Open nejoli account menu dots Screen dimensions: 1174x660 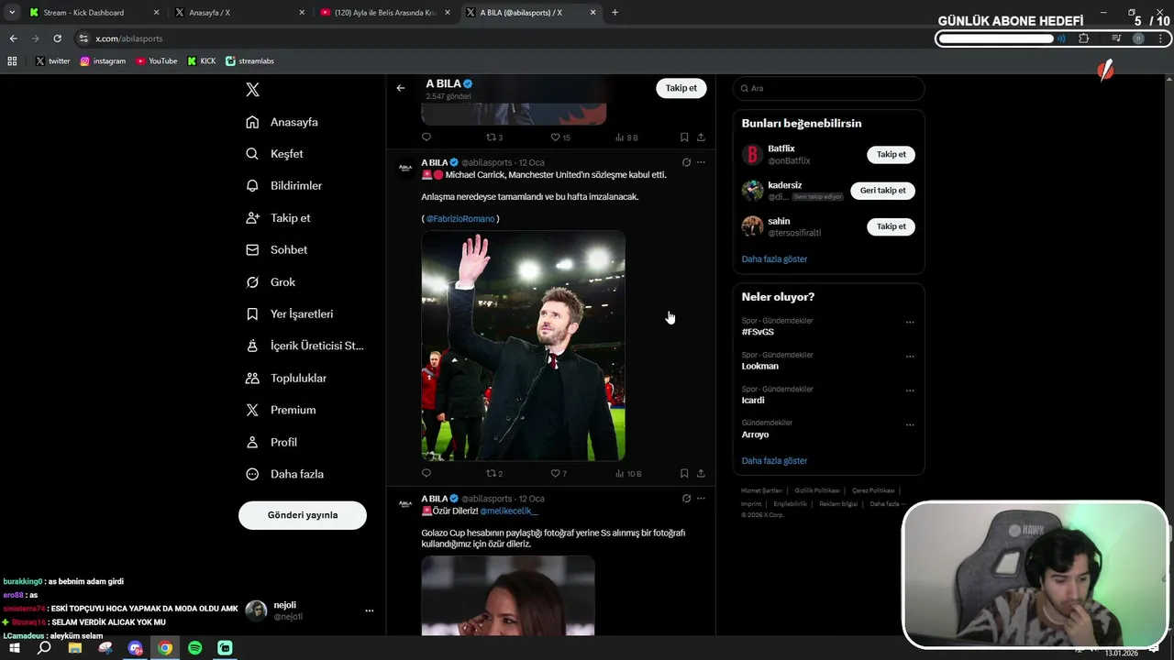point(370,610)
